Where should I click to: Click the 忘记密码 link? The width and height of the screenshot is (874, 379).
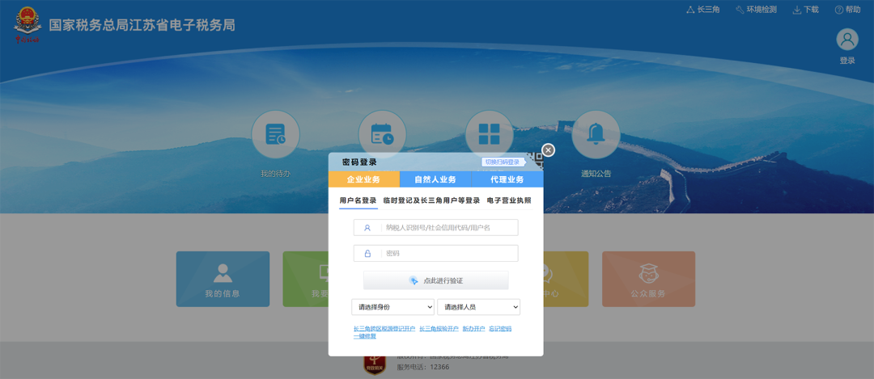pyautogui.click(x=500, y=329)
